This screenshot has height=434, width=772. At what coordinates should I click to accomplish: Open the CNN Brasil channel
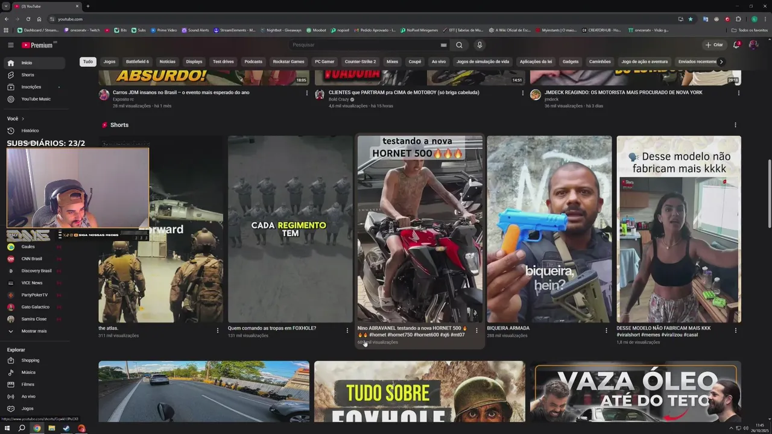[x=33, y=259]
